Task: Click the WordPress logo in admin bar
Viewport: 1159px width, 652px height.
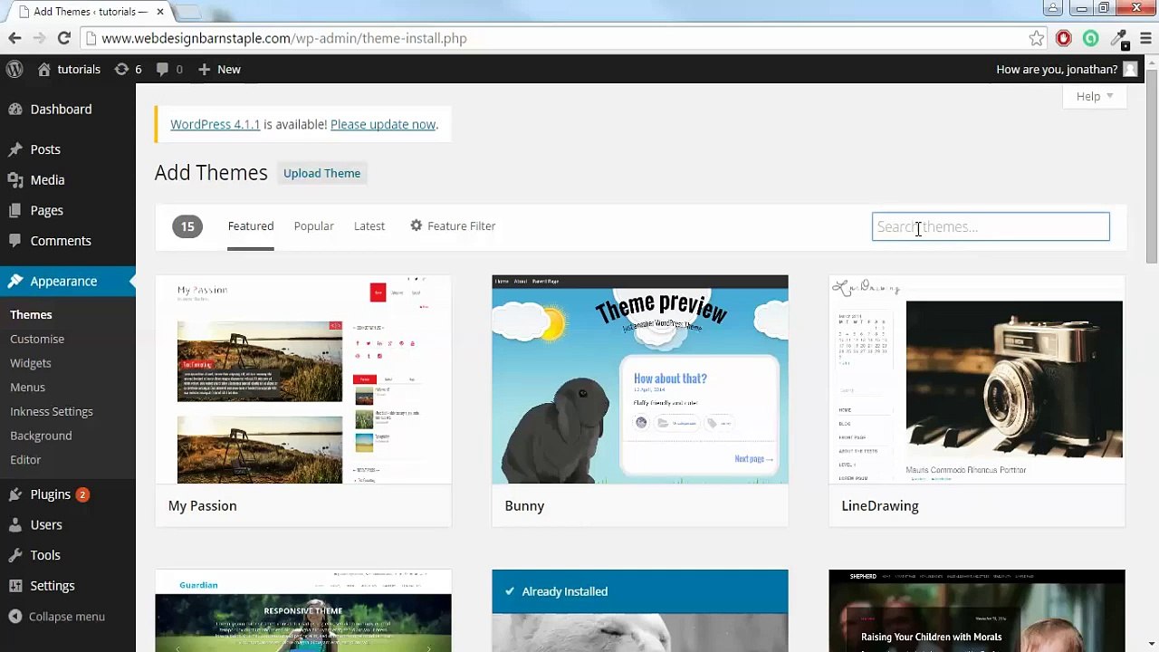Action: pos(14,69)
